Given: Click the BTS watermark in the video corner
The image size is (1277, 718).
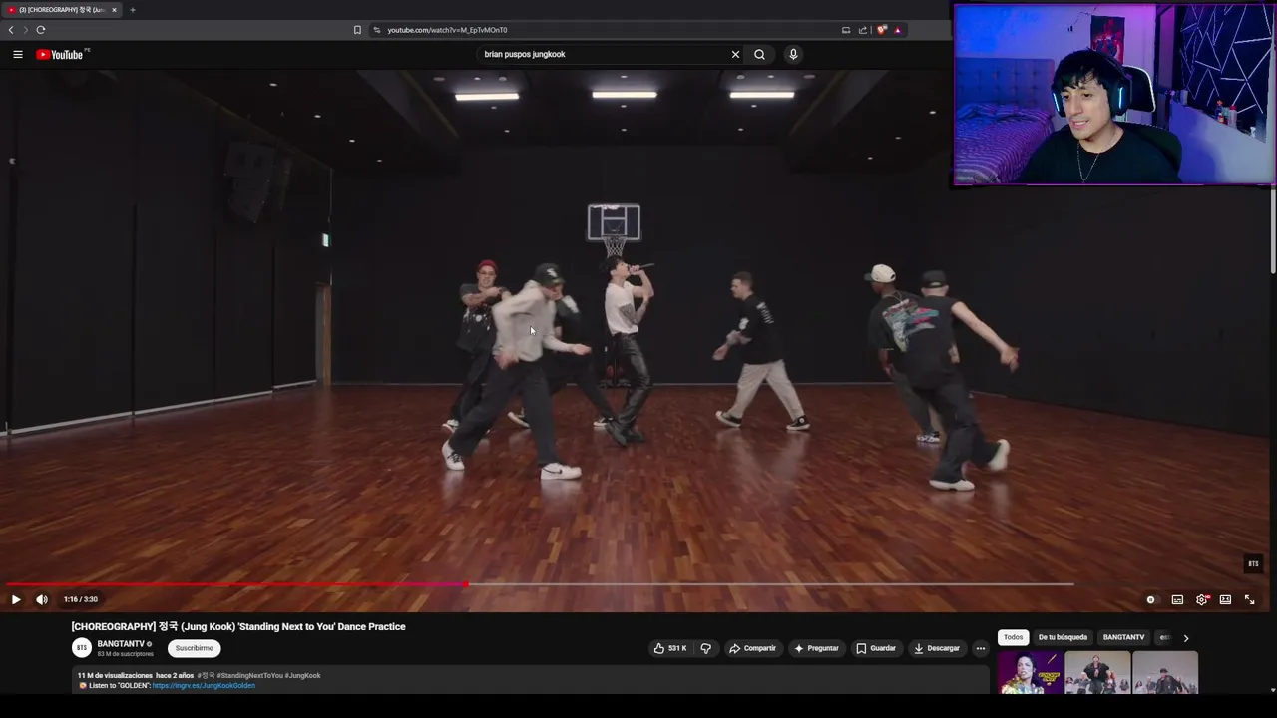Looking at the screenshot, I should [1253, 564].
